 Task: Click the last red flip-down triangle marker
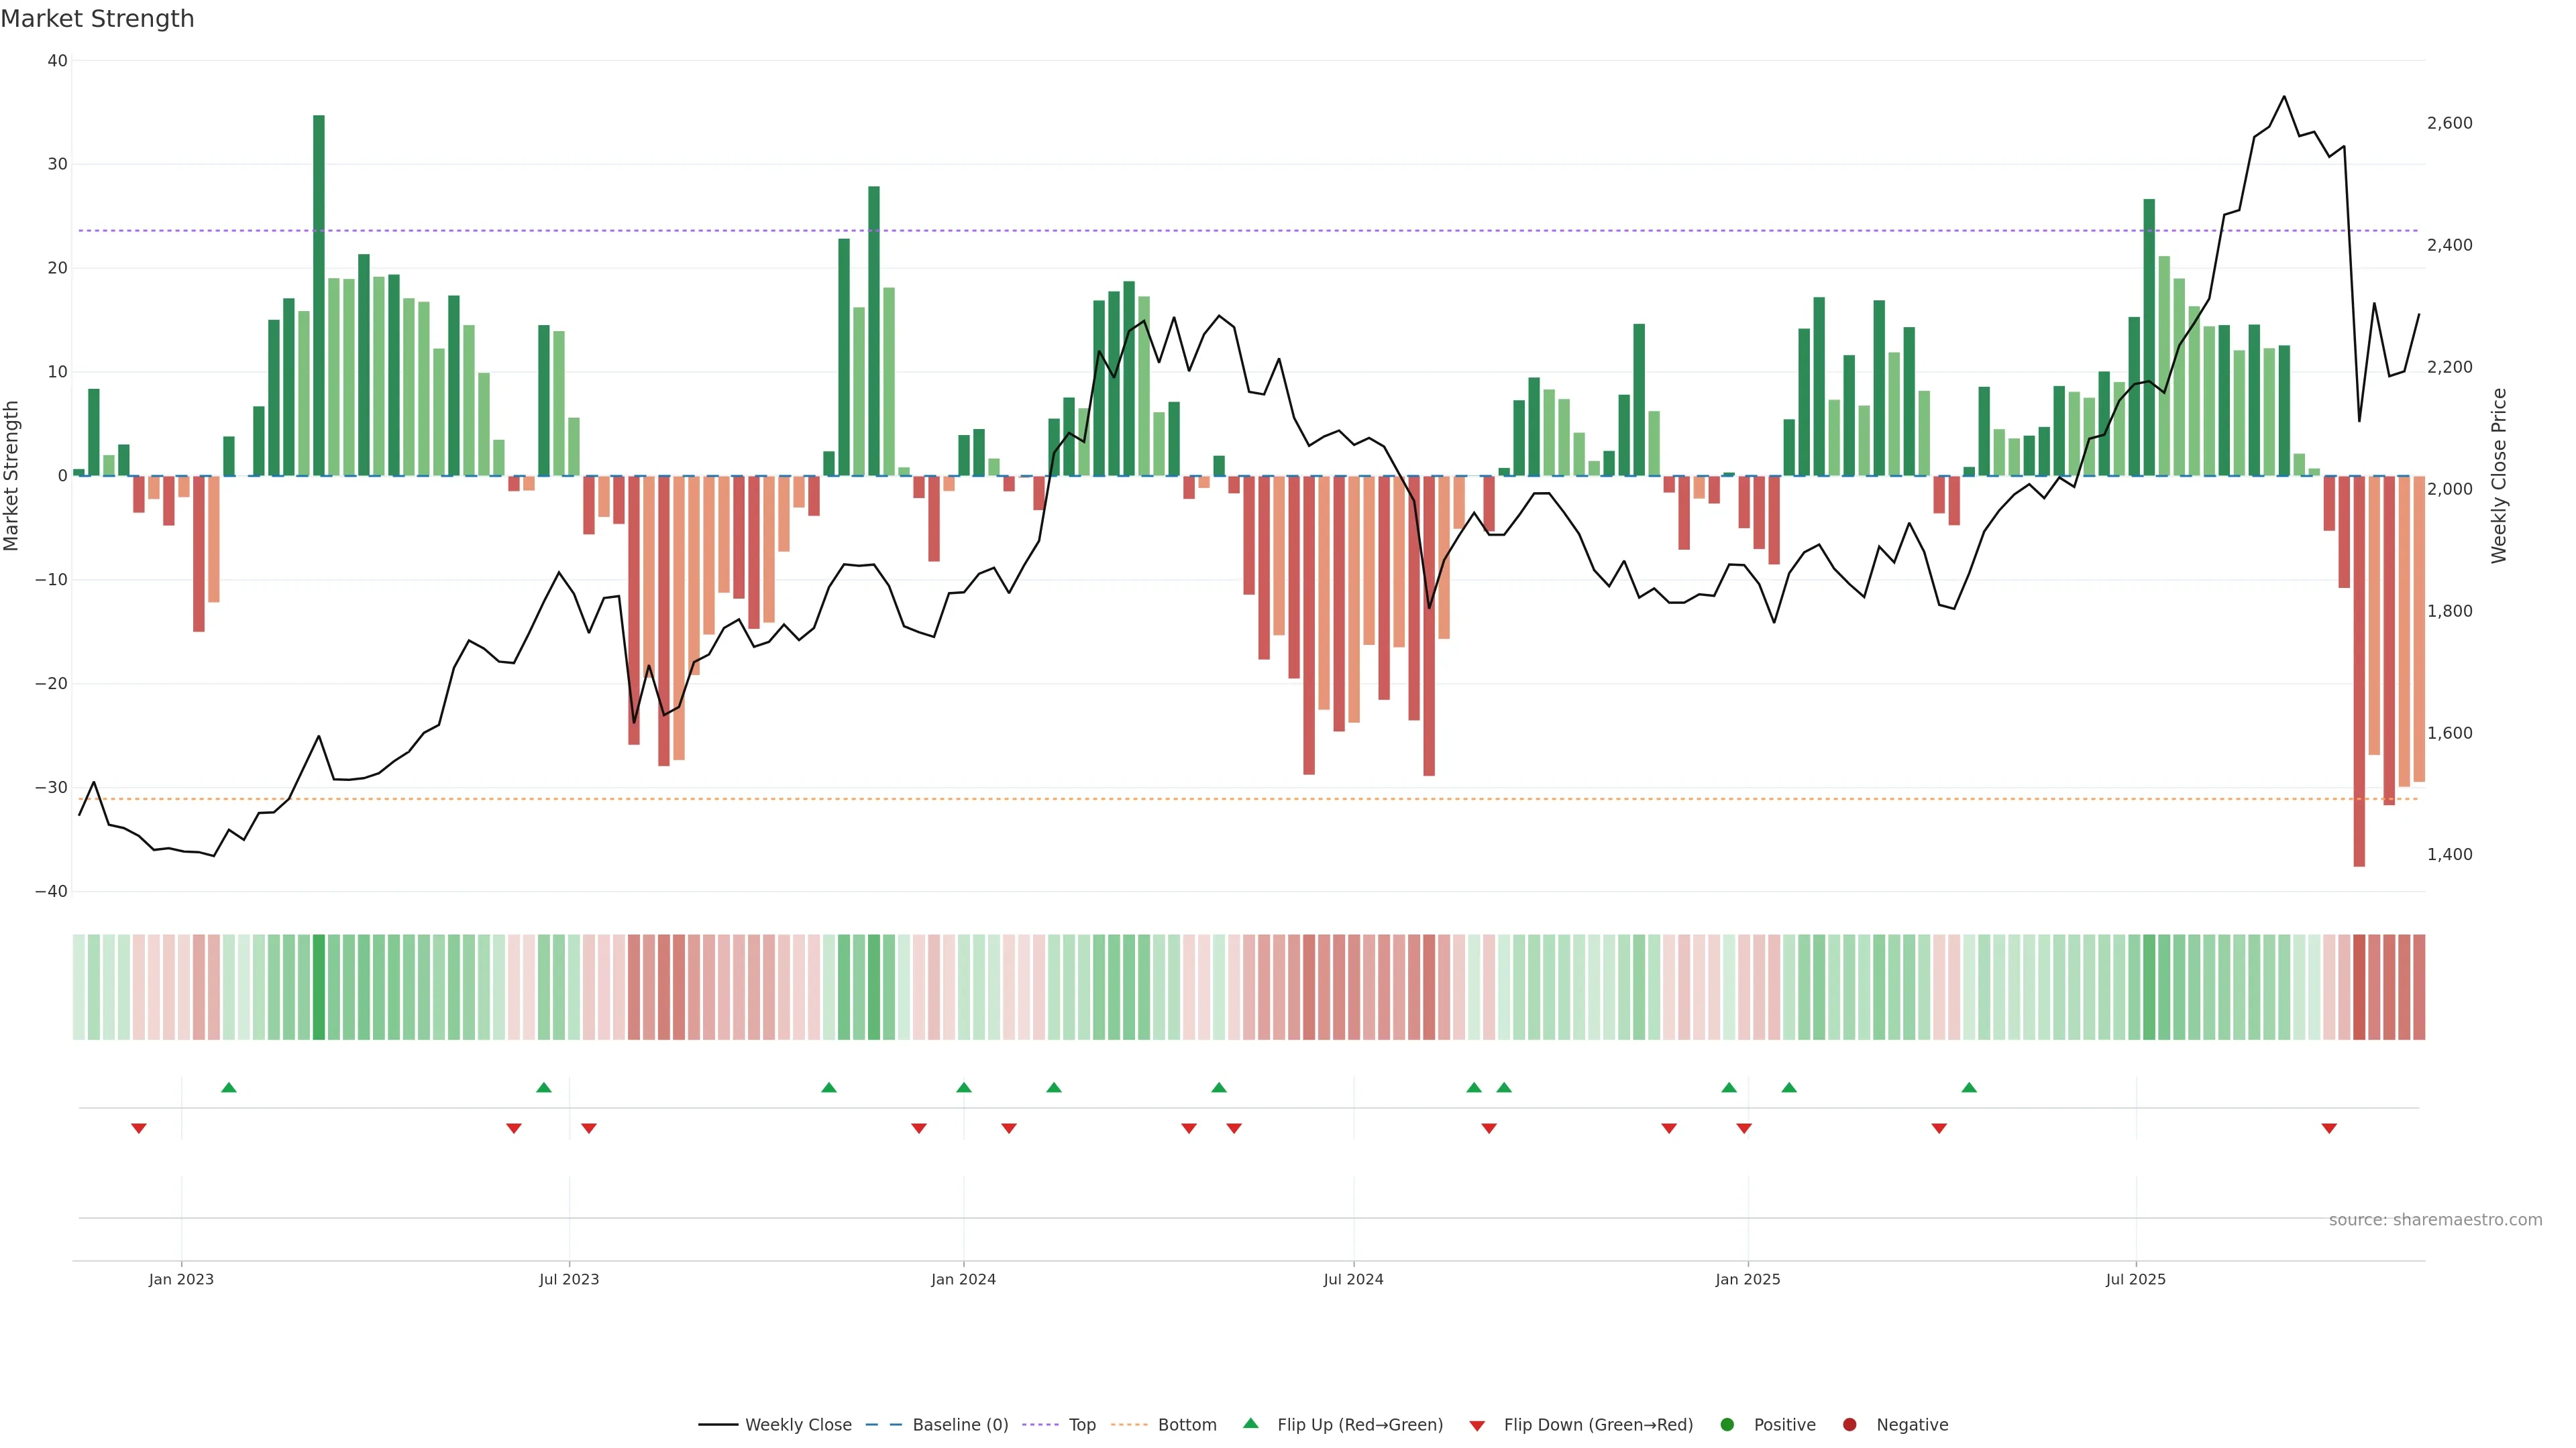pyautogui.click(x=2329, y=1128)
